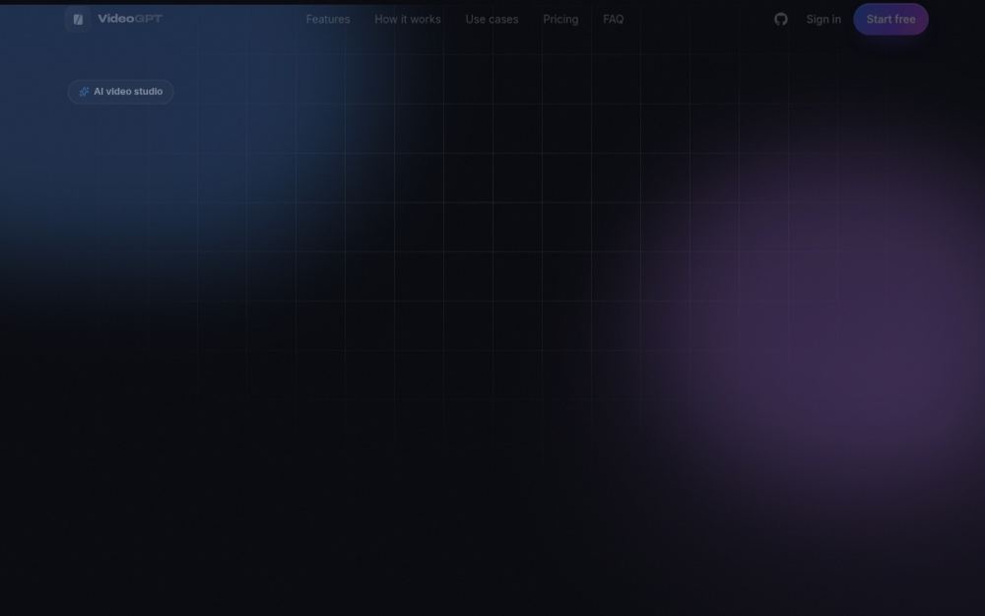Click the AI video studio label text
Screen dimensions: 985x616
click(128, 92)
